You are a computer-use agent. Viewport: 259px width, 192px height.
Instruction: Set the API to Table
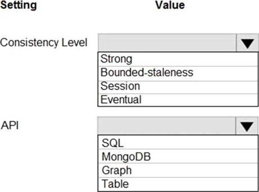click(x=178, y=183)
